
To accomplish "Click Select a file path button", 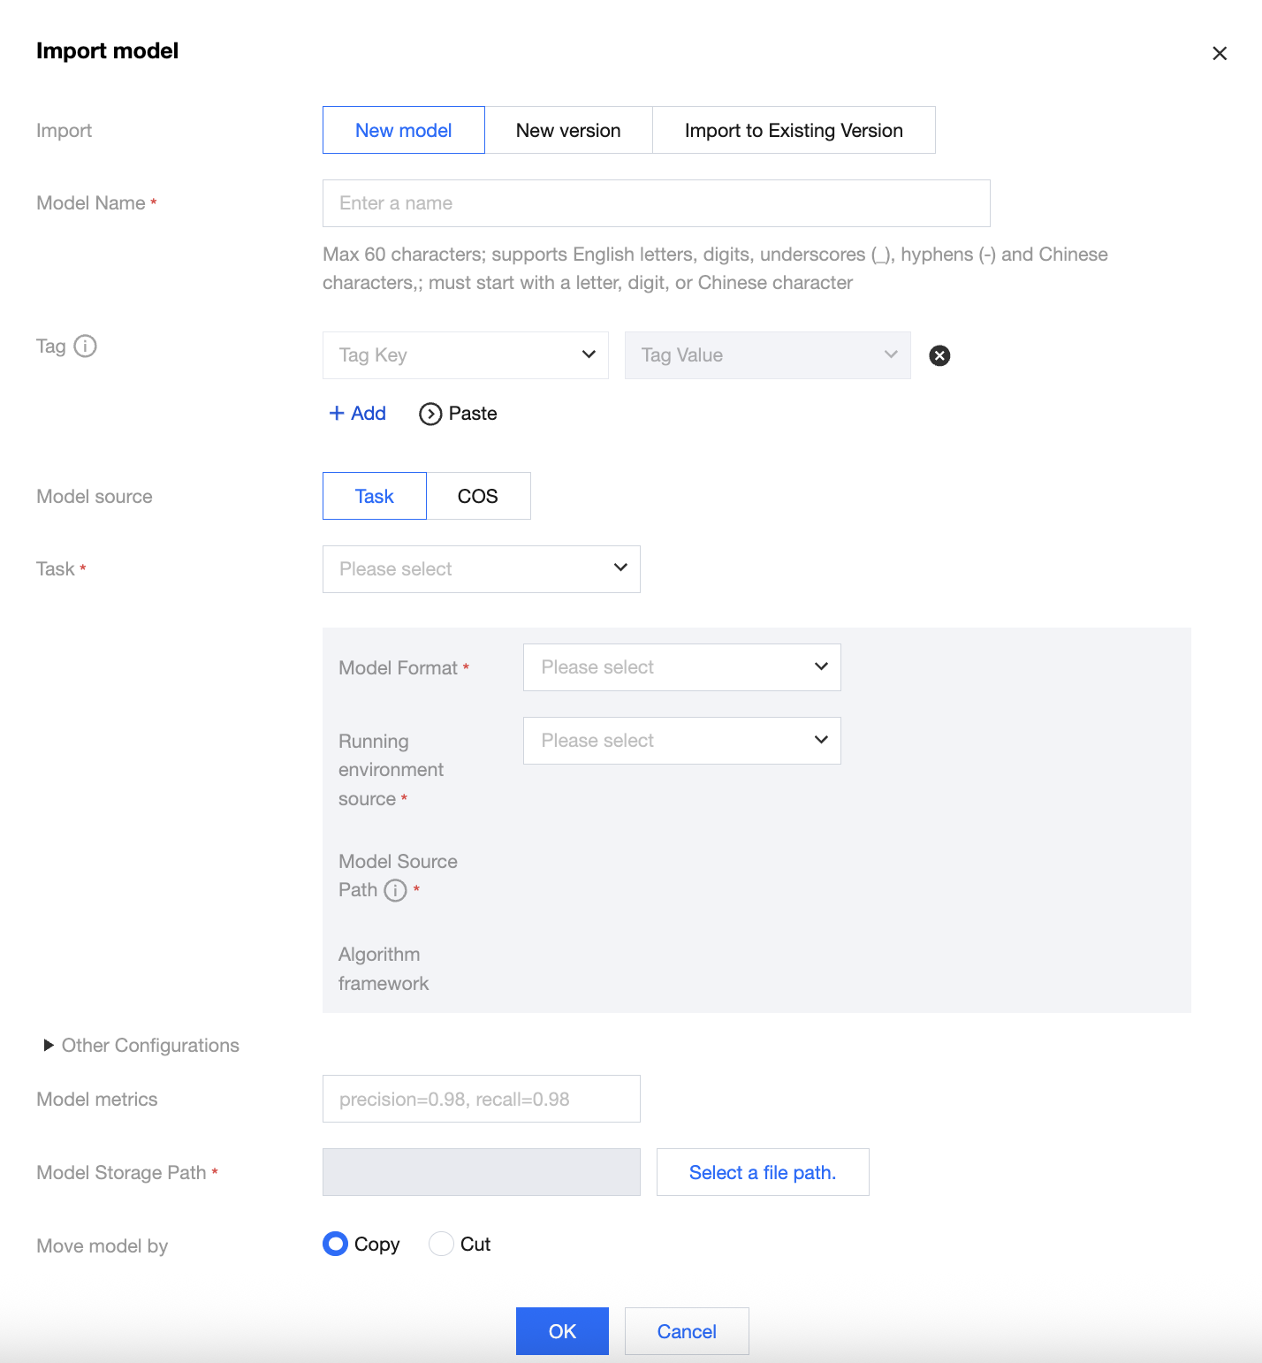I will click(763, 1172).
